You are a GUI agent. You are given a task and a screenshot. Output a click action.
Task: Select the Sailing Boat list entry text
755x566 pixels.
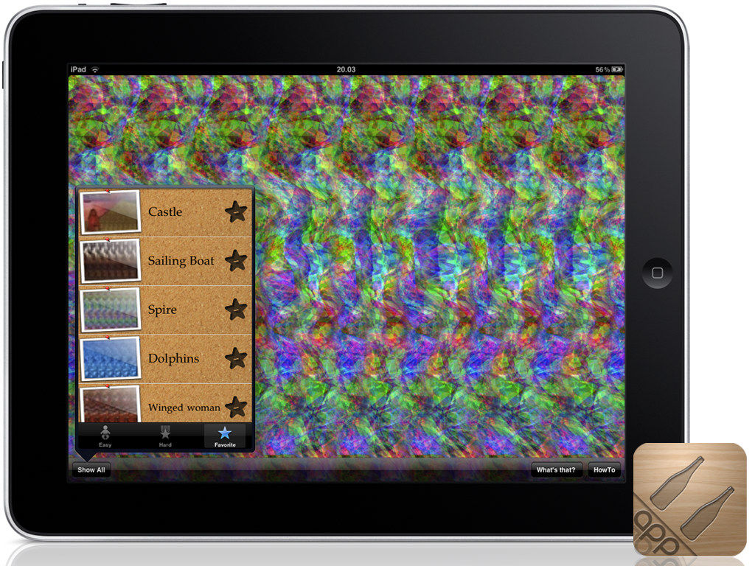[x=181, y=261]
